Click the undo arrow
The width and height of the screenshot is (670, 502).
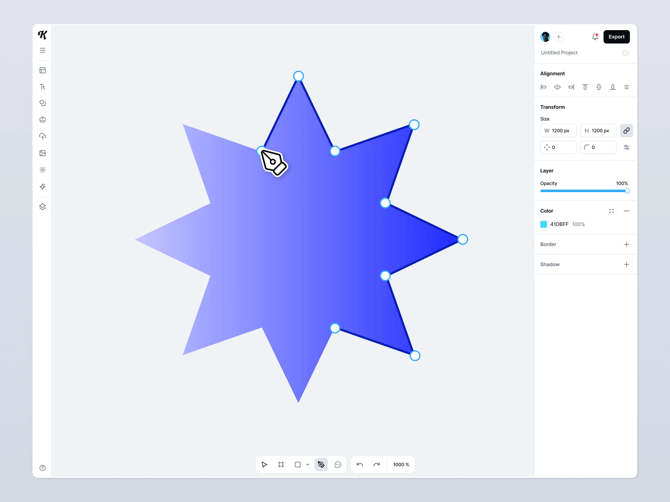coord(360,465)
